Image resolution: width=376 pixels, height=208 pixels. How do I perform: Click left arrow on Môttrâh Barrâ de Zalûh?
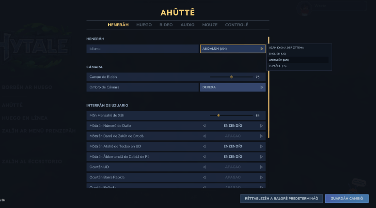[x=204, y=136]
